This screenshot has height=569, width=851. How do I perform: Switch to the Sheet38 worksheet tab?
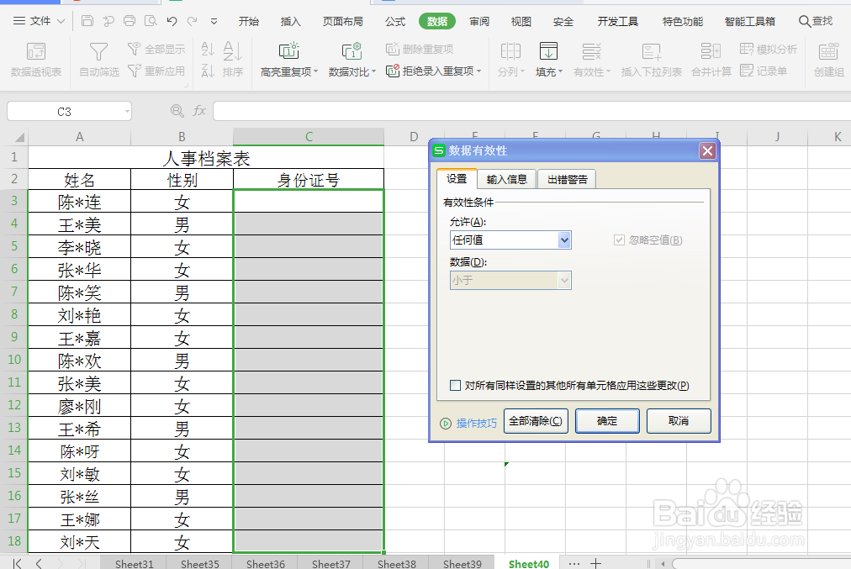tap(395, 563)
